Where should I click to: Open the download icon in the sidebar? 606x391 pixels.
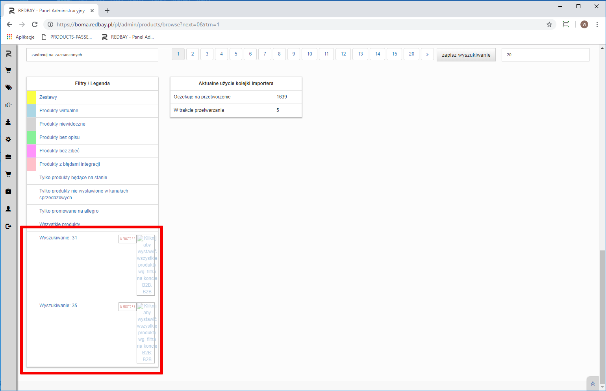coord(8,122)
